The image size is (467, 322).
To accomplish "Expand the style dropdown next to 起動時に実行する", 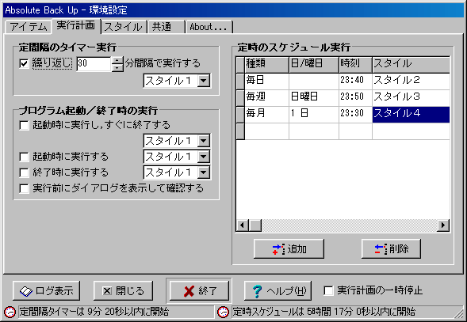I will click(204, 157).
